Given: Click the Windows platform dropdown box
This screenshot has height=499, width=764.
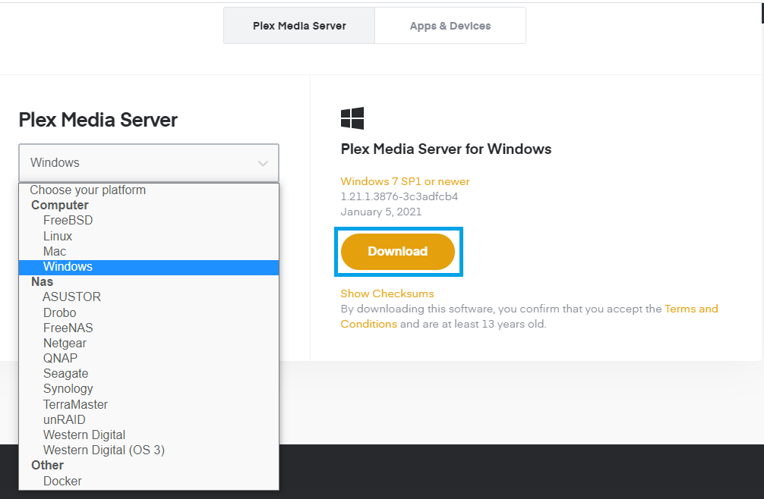Looking at the screenshot, I should tap(149, 163).
